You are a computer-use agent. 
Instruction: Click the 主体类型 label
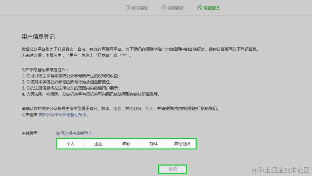(30, 133)
